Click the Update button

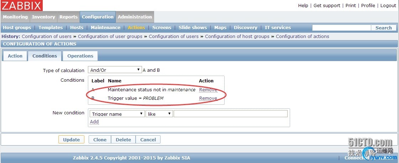point(71,140)
